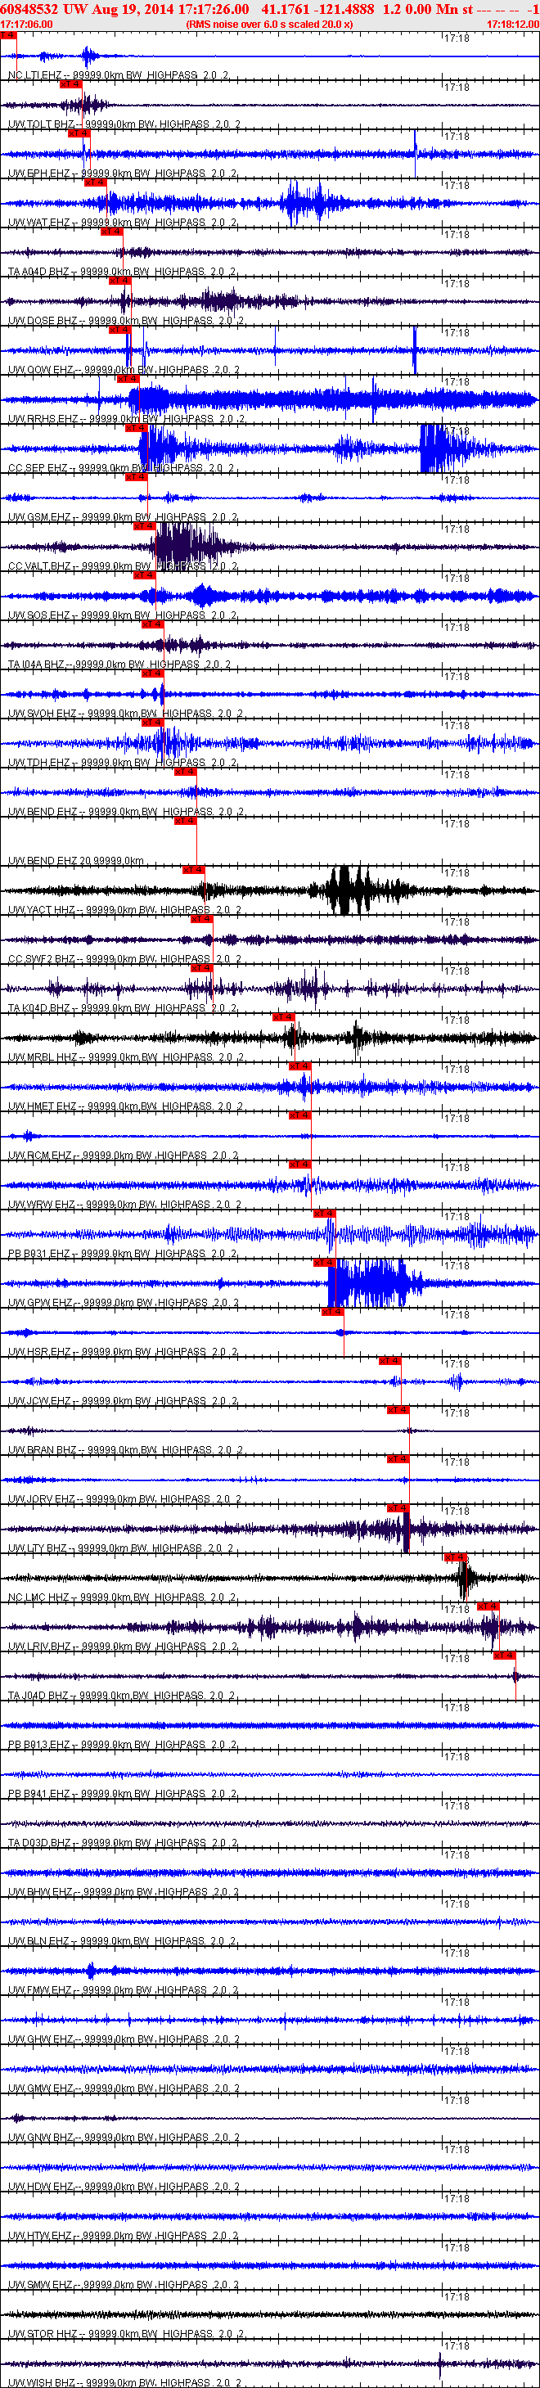This screenshot has height=2388, width=540.
Task: Select the UW.RCM.EHZ station label
Action: (124, 1156)
